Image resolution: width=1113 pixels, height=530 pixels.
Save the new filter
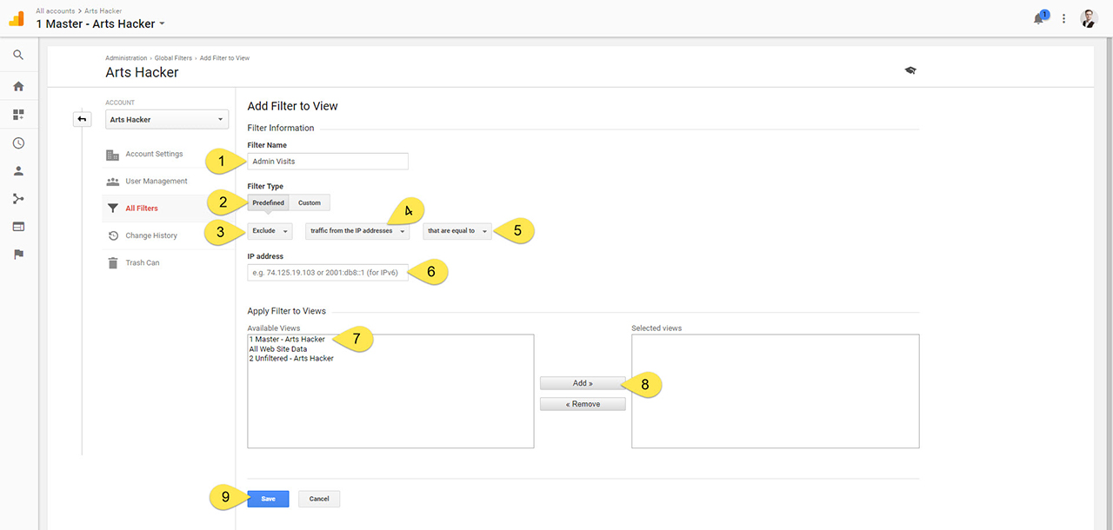[268, 499]
